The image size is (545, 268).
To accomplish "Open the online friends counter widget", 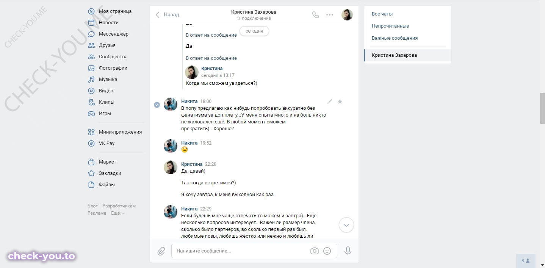I will point(526,261).
